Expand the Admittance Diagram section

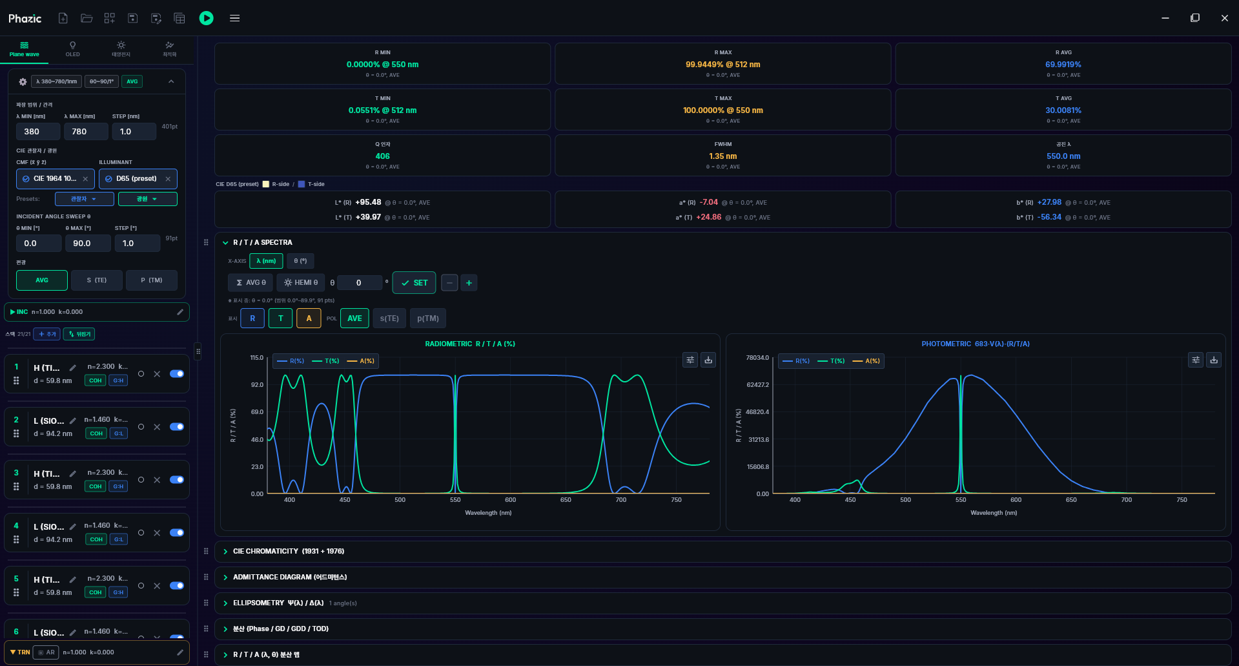tap(290, 578)
